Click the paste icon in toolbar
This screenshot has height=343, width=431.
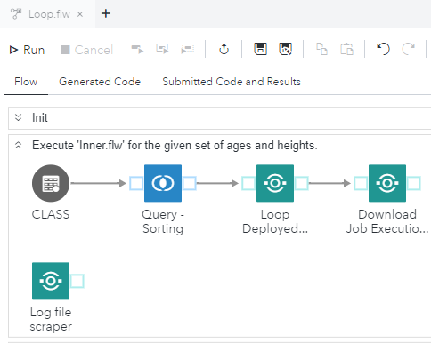click(346, 49)
